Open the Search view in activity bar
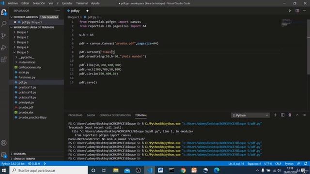The width and height of the screenshot is (310, 174). click(x=4, y=24)
